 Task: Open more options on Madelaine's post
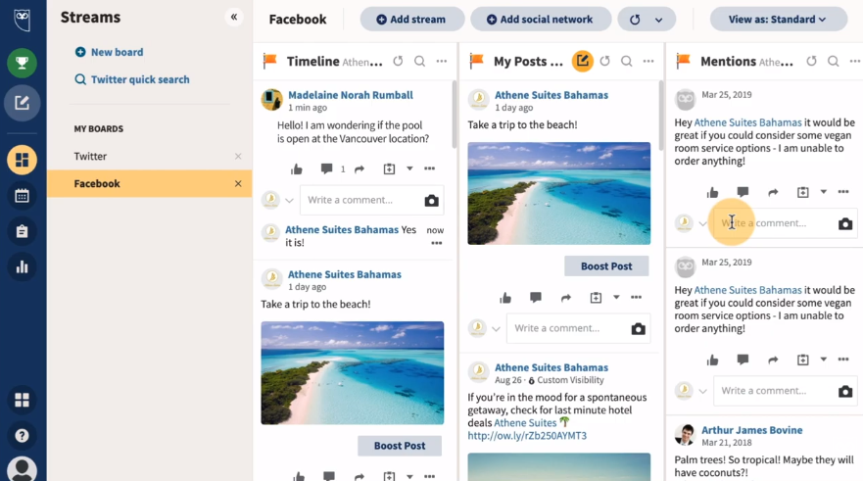(x=429, y=168)
